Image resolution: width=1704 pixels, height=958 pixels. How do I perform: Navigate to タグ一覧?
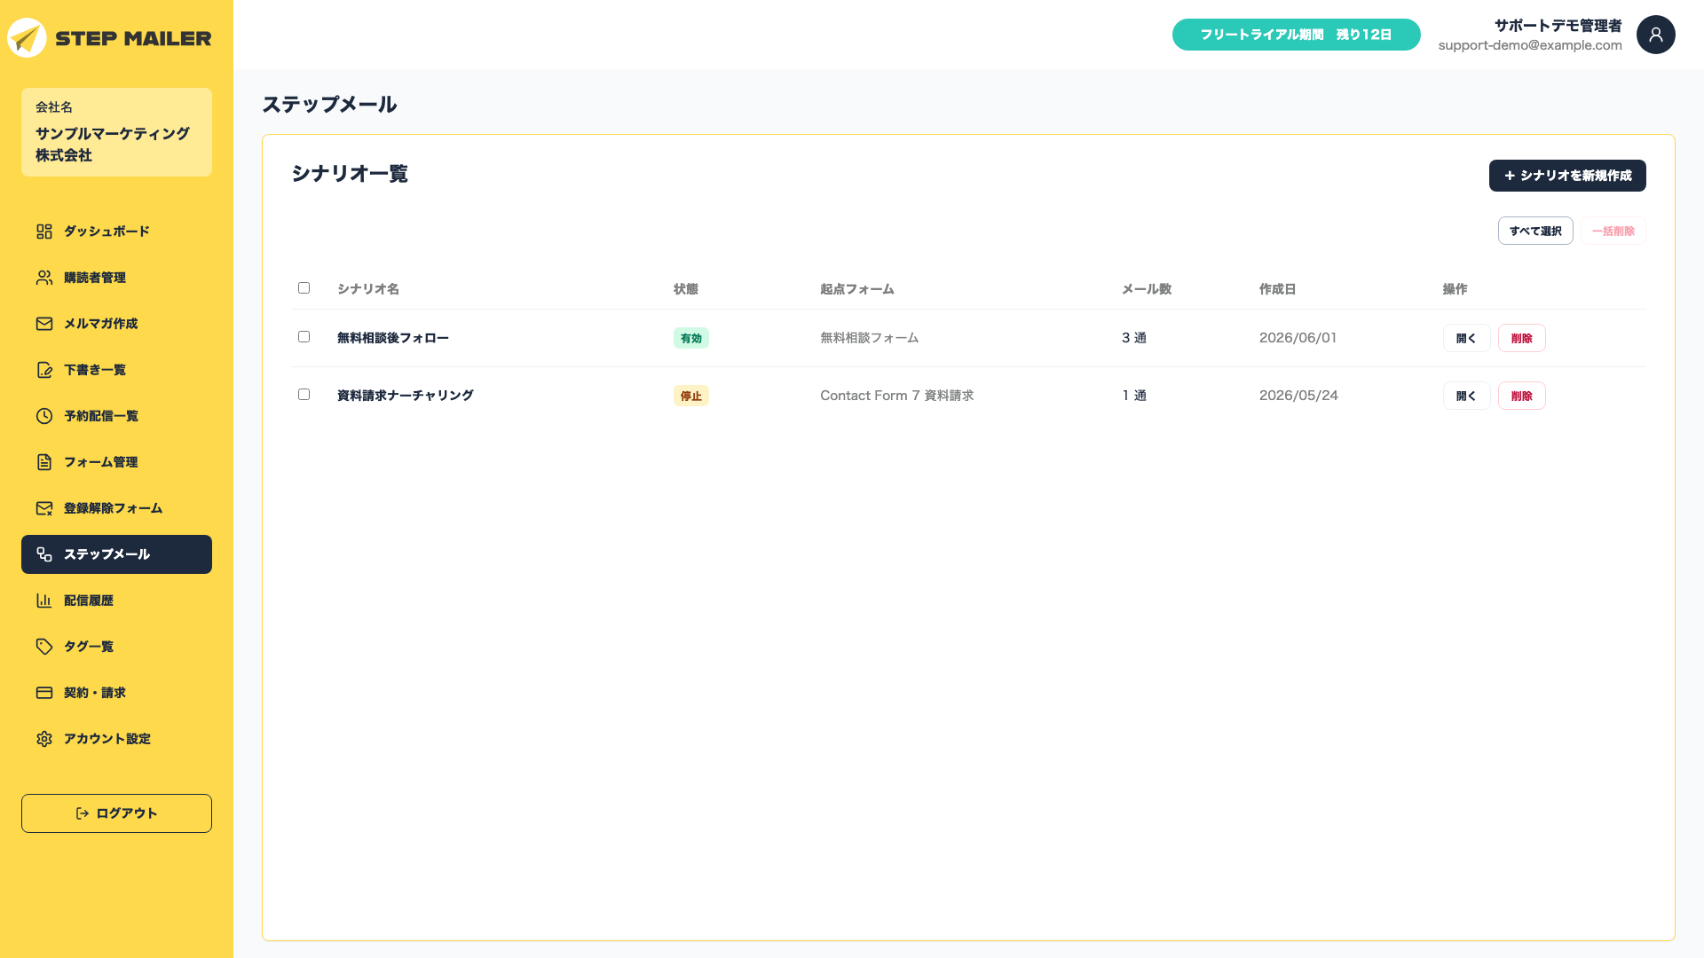click(116, 647)
